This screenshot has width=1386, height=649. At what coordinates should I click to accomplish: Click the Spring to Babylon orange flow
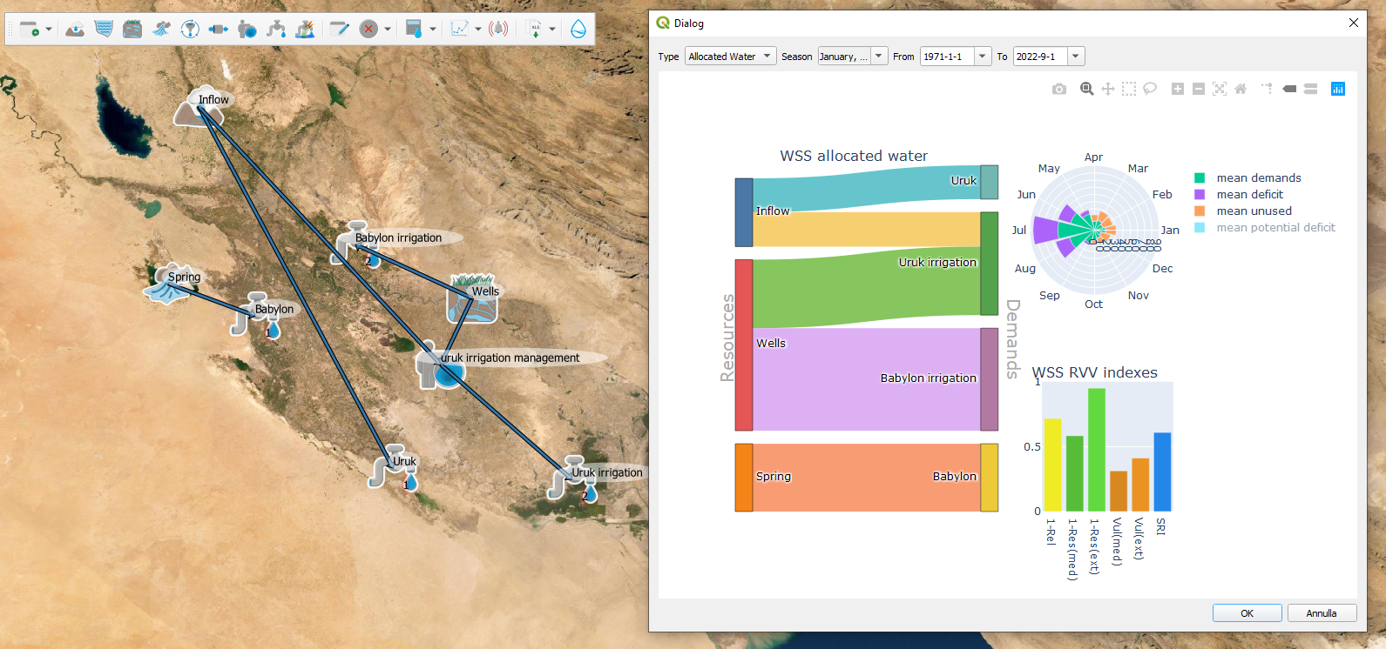(x=866, y=478)
